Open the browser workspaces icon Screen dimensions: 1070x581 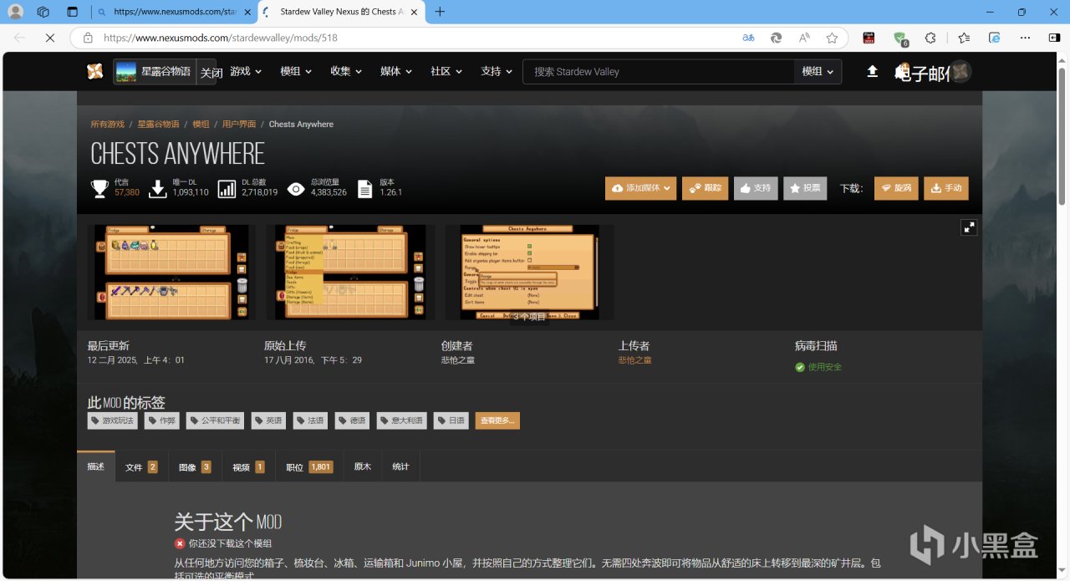(43, 12)
